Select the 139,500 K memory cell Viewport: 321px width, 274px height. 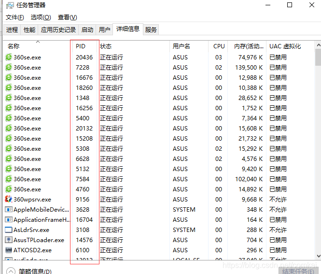[249, 68]
